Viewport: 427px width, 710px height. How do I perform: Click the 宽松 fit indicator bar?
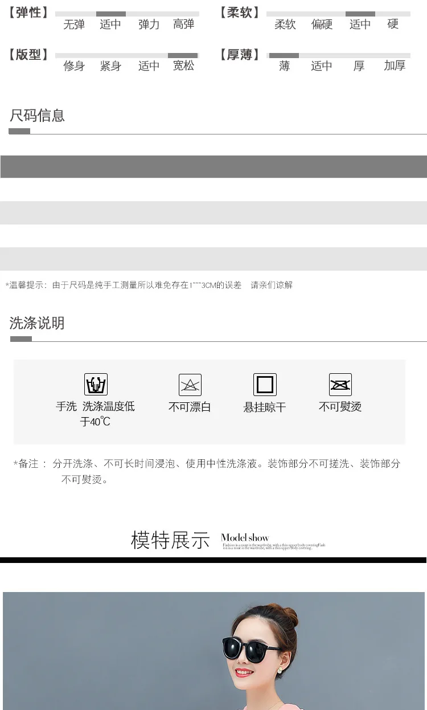point(183,55)
